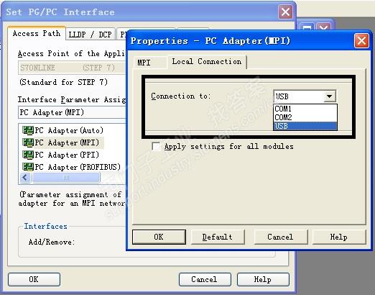Pick the PC Adapter(PROFIBUS) icon
The width and height of the screenshot is (375, 295).
(x=28, y=167)
